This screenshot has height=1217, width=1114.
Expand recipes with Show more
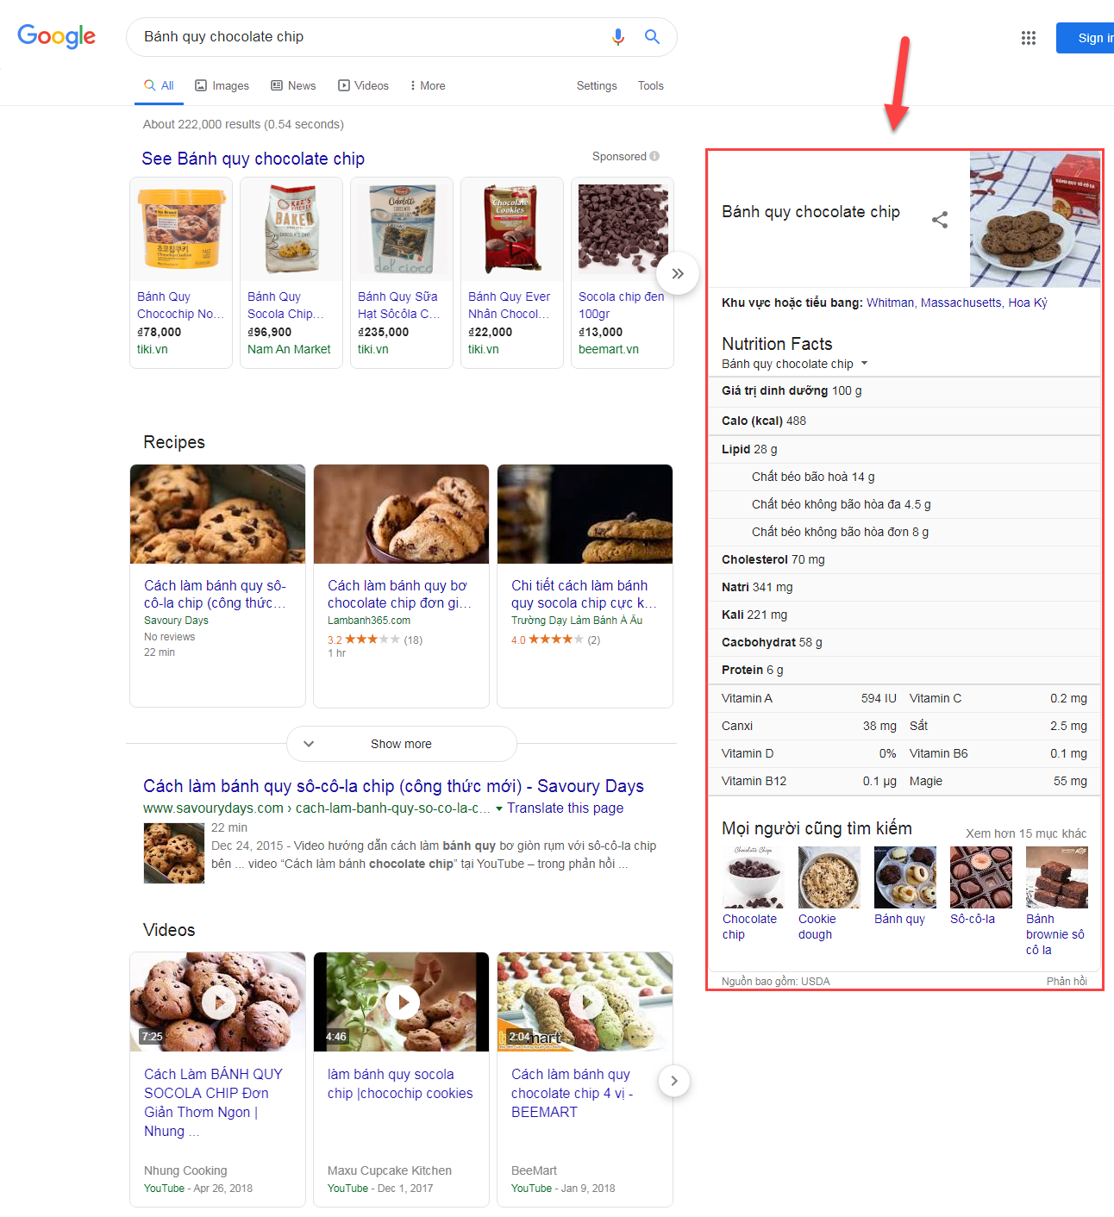pos(401,744)
